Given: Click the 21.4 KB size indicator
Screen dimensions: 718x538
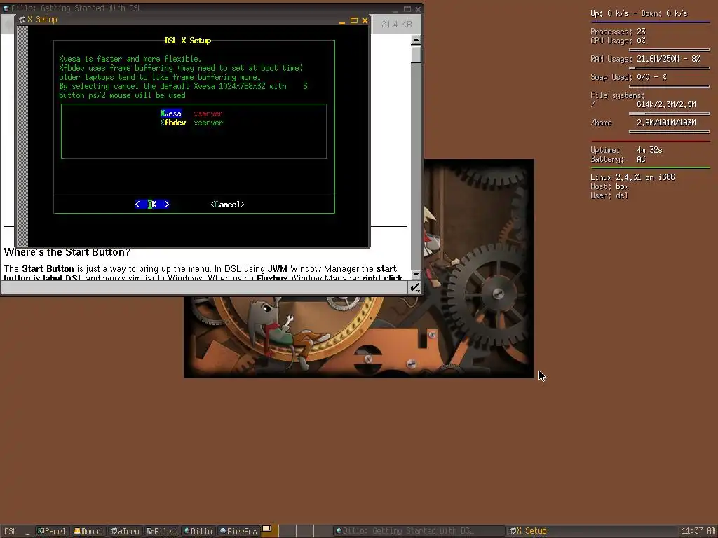Looking at the screenshot, I should tap(397, 25).
